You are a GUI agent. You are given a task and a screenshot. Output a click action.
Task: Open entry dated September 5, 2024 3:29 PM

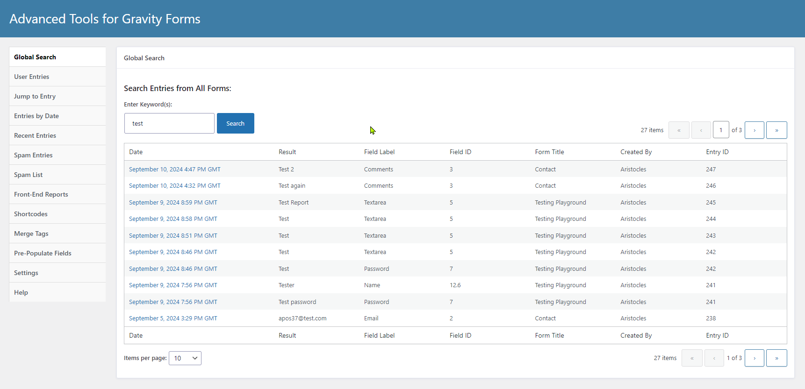point(173,318)
